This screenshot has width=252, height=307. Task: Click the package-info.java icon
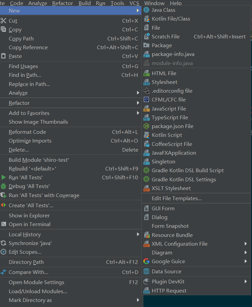(146, 54)
